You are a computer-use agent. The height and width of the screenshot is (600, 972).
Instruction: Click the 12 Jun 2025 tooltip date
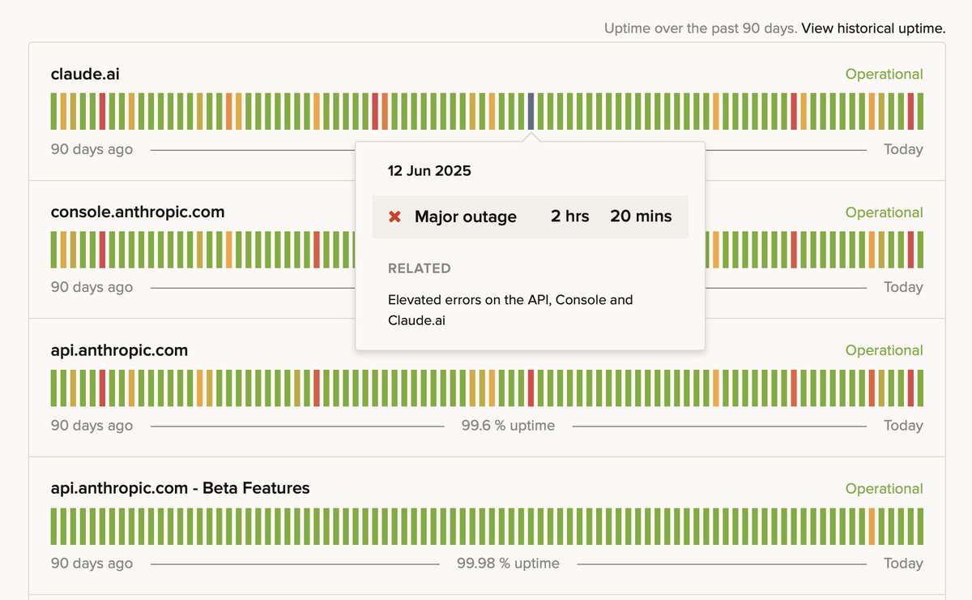429,171
